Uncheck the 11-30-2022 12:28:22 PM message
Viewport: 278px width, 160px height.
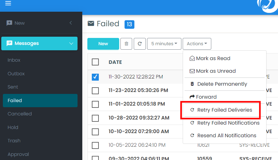[95, 77]
